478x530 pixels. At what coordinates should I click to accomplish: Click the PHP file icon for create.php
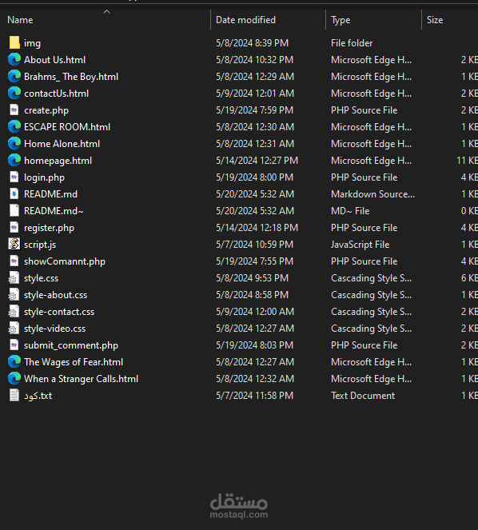tap(14, 110)
